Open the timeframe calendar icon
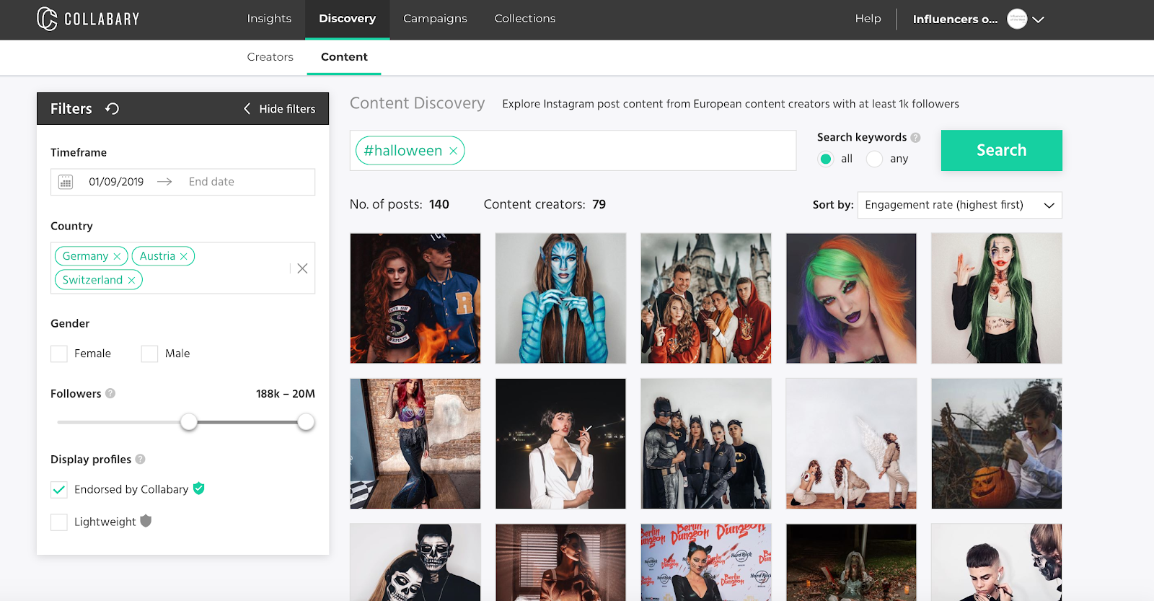The width and height of the screenshot is (1154, 601). (66, 182)
